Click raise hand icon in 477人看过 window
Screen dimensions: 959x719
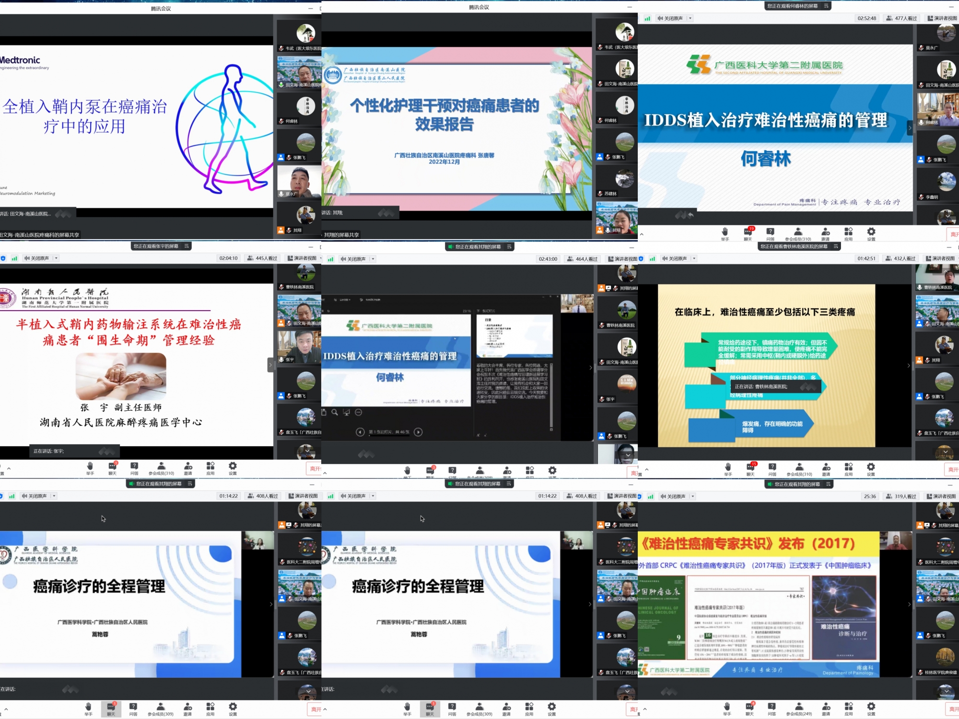[725, 232]
